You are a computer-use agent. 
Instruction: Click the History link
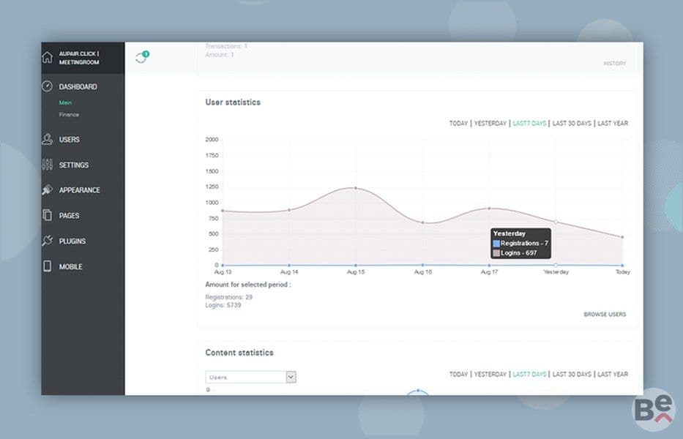pyautogui.click(x=615, y=64)
